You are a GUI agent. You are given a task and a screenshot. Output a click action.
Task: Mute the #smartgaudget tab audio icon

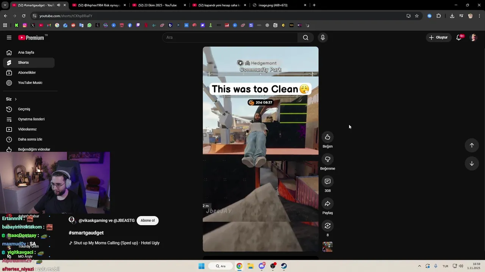pos(58,5)
